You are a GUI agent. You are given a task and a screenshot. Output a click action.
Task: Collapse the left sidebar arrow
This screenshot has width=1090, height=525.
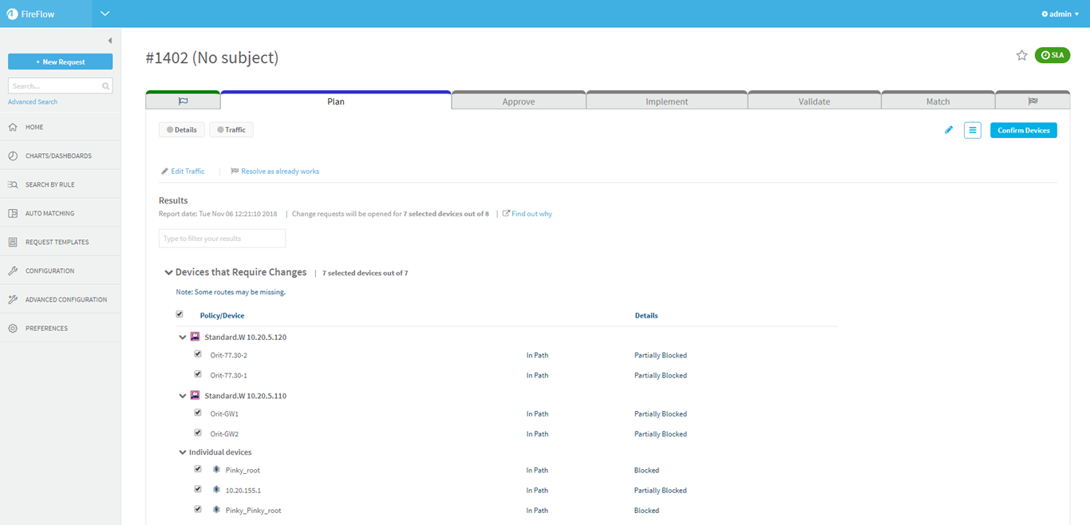(x=110, y=41)
